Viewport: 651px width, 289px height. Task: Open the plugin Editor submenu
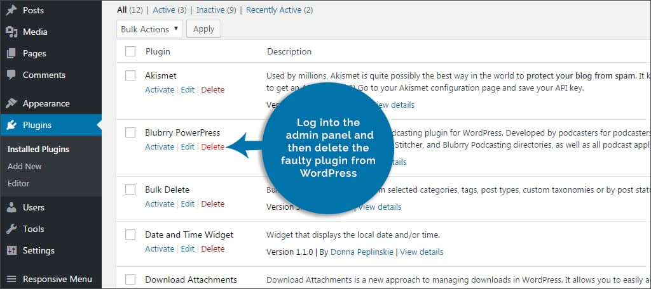(x=18, y=183)
